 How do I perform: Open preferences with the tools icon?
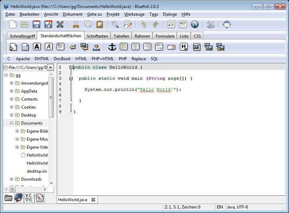pyautogui.click(x=211, y=24)
